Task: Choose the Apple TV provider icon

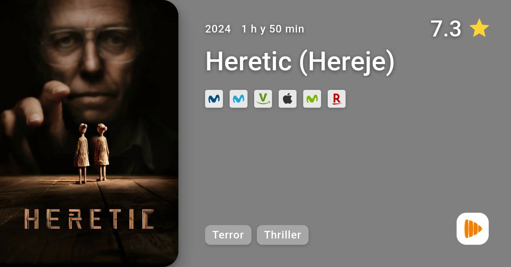Action: (288, 99)
